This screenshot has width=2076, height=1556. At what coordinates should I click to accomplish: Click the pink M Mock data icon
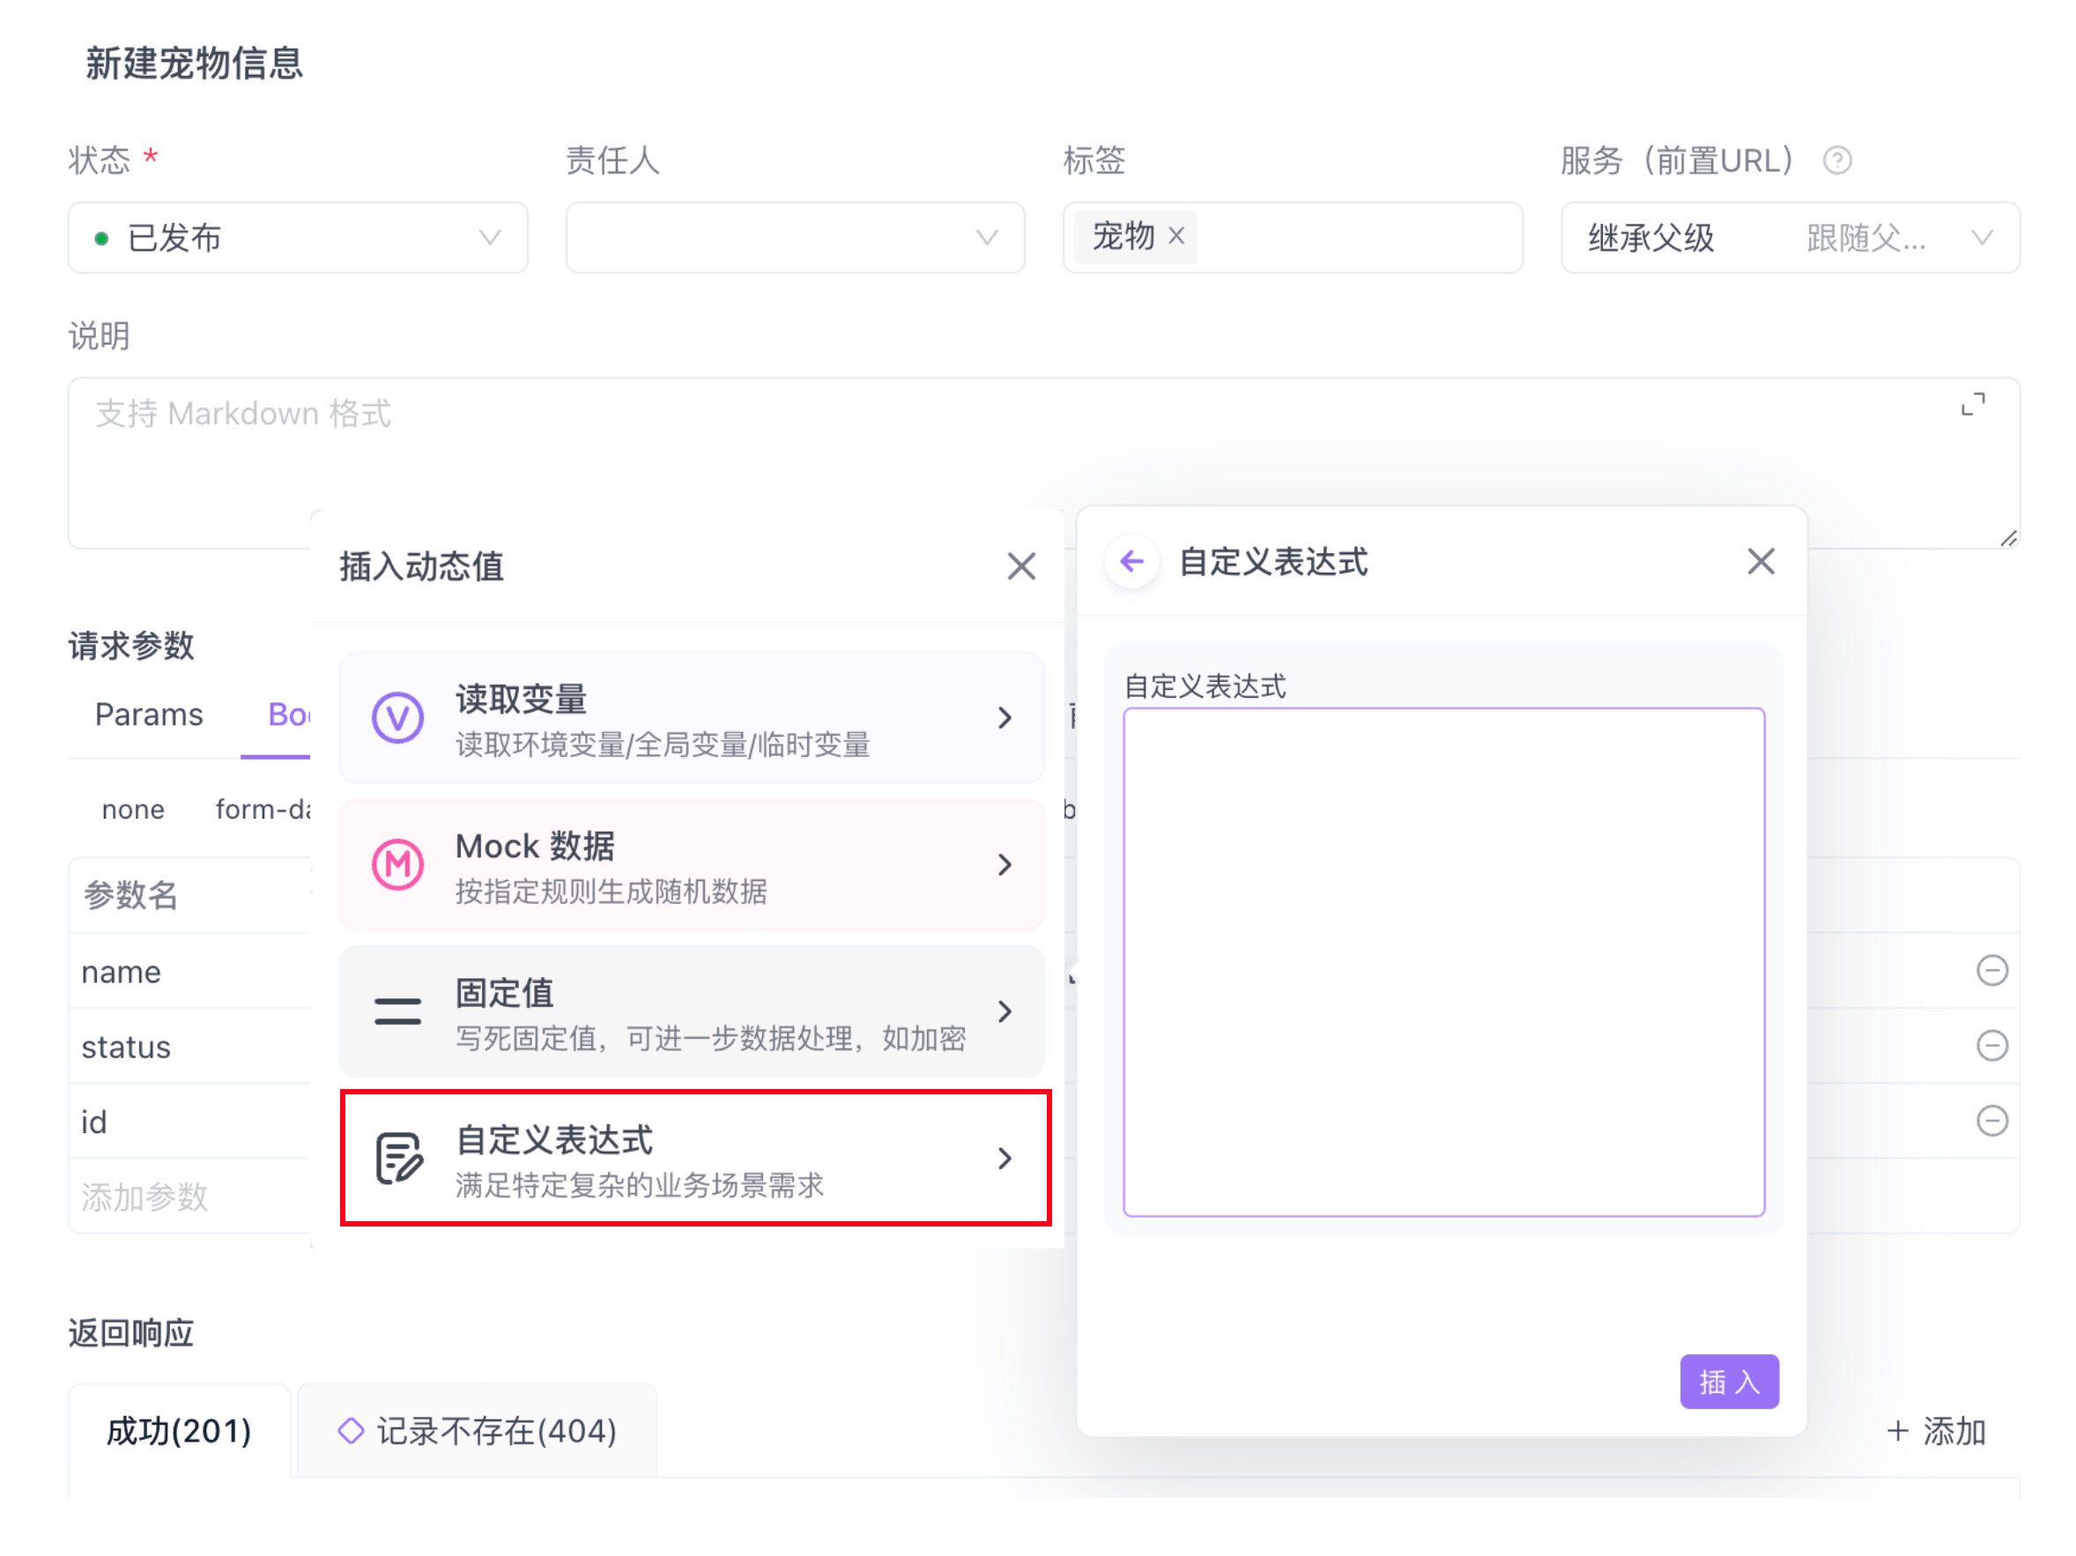click(x=398, y=864)
